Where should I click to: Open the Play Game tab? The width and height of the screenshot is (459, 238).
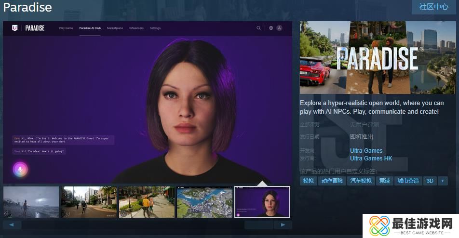pyautogui.click(x=66, y=28)
